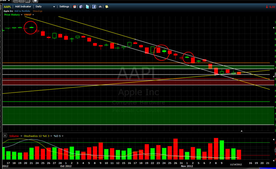Click the camera snapshot icon
The height and width of the screenshot is (169, 276).
point(100,7)
